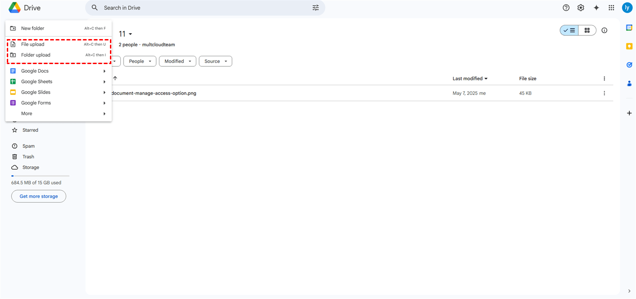The image size is (636, 299).
Task: Switch to grid layout view
Action: [587, 30]
